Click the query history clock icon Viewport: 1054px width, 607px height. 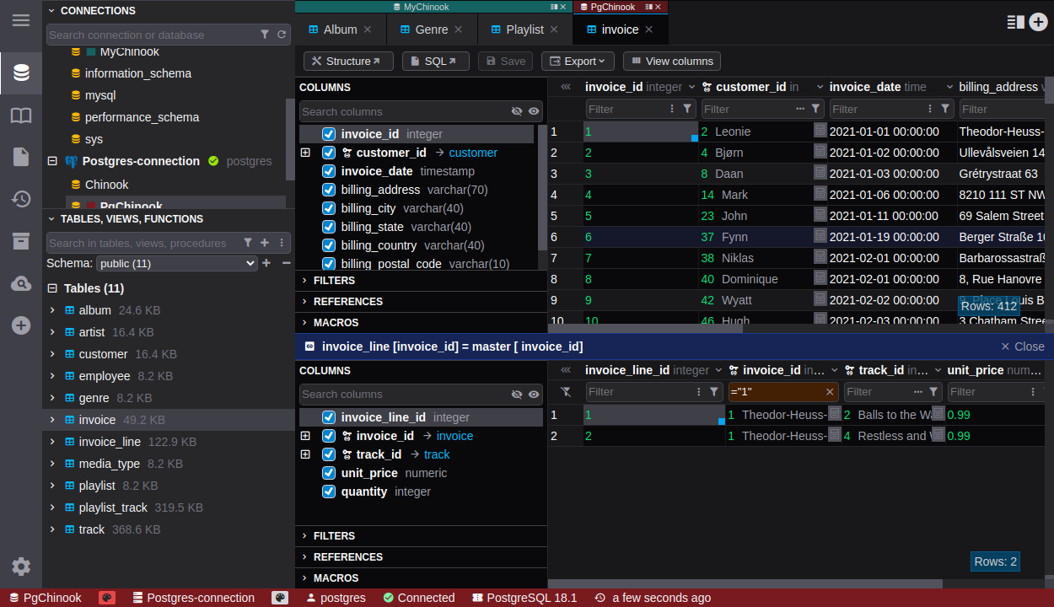[21, 199]
